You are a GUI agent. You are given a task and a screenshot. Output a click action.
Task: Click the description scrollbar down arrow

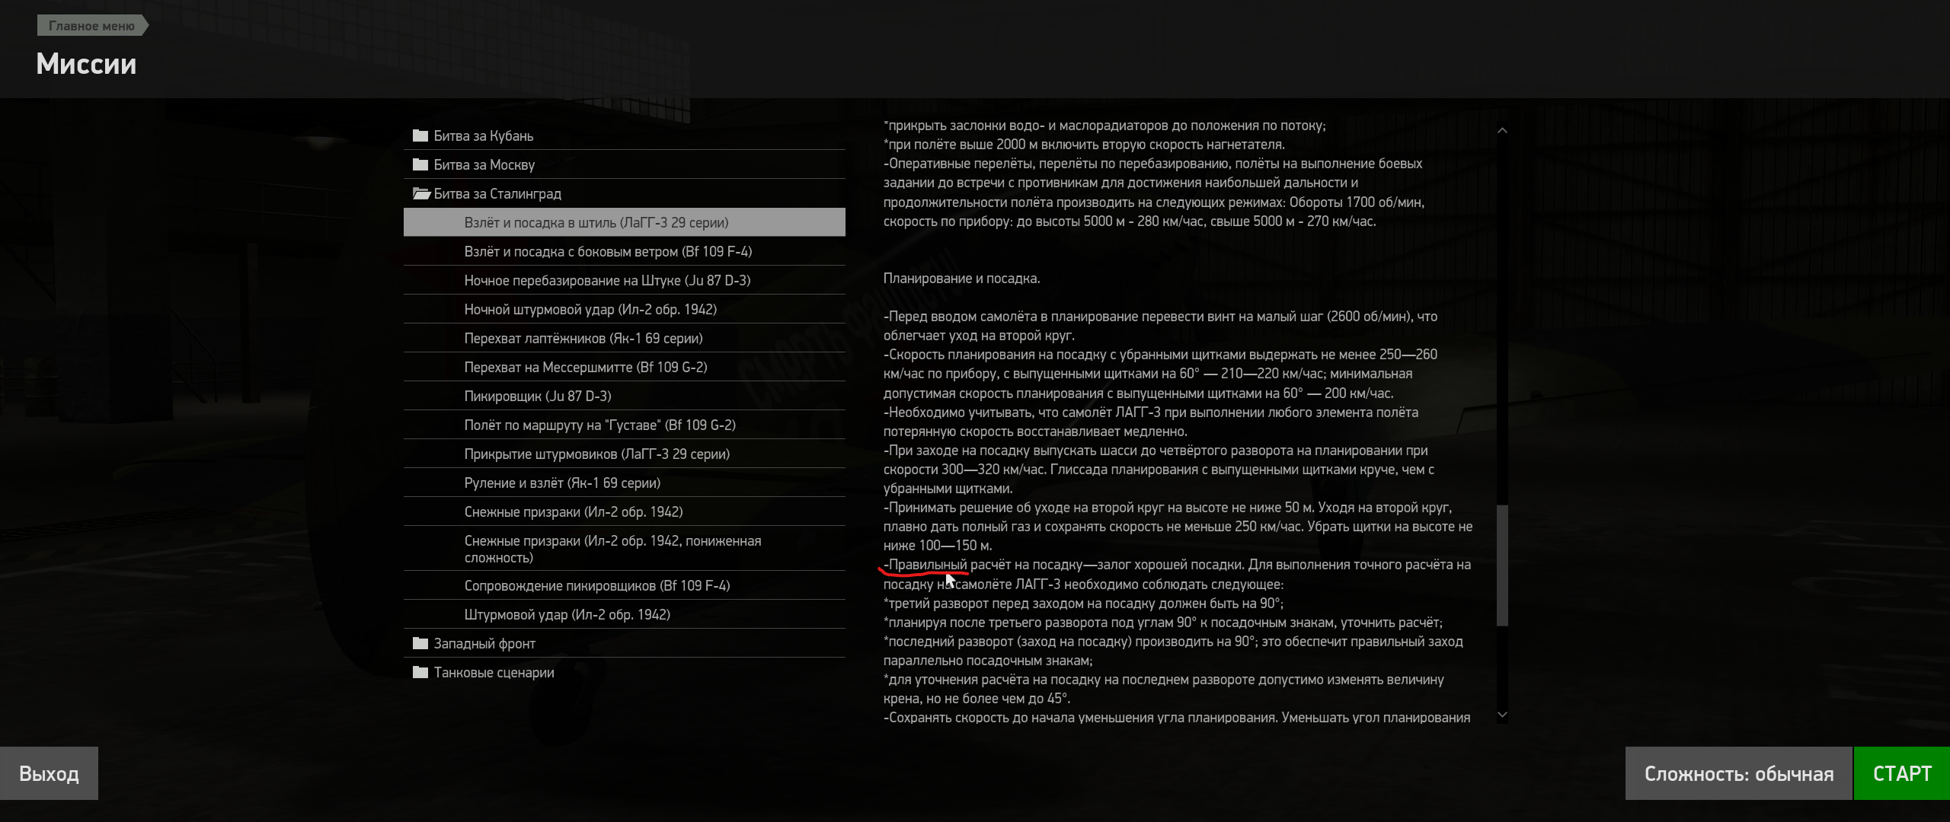(1502, 714)
